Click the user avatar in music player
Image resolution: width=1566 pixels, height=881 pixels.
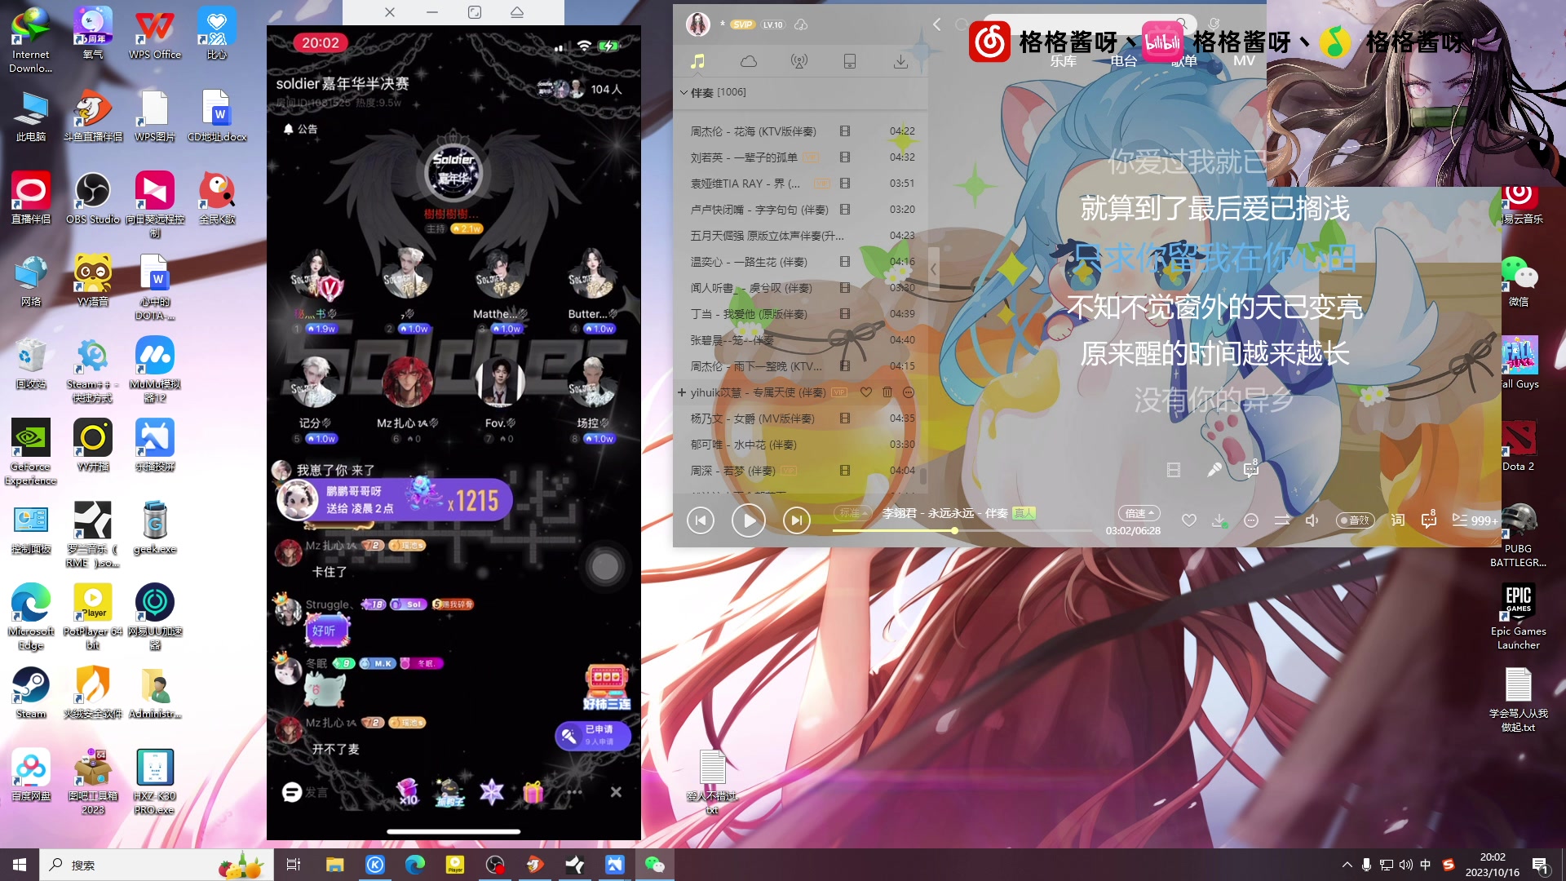pyautogui.click(x=697, y=24)
